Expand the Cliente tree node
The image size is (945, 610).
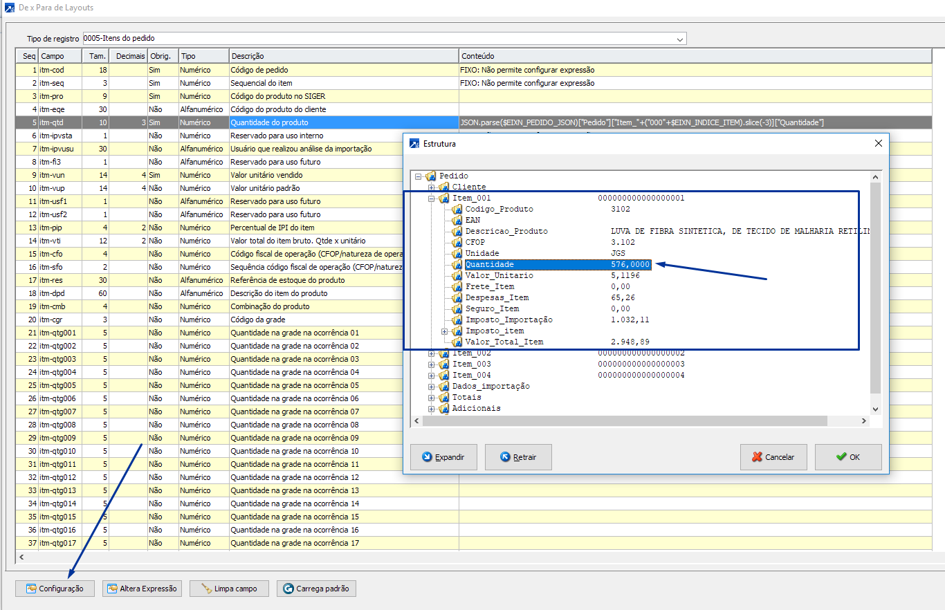(432, 187)
